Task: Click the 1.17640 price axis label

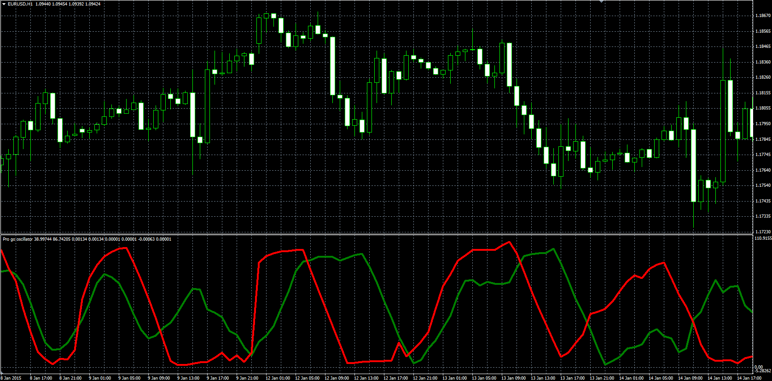Action: [x=763, y=170]
